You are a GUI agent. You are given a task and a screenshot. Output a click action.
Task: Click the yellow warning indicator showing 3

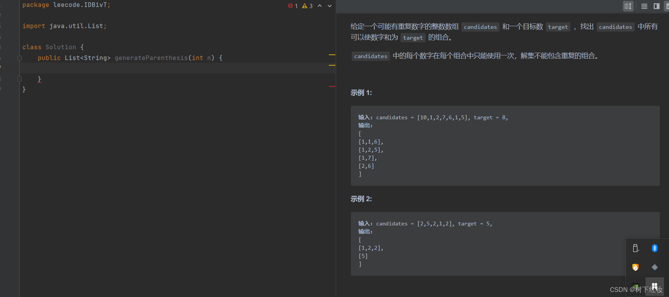(307, 6)
